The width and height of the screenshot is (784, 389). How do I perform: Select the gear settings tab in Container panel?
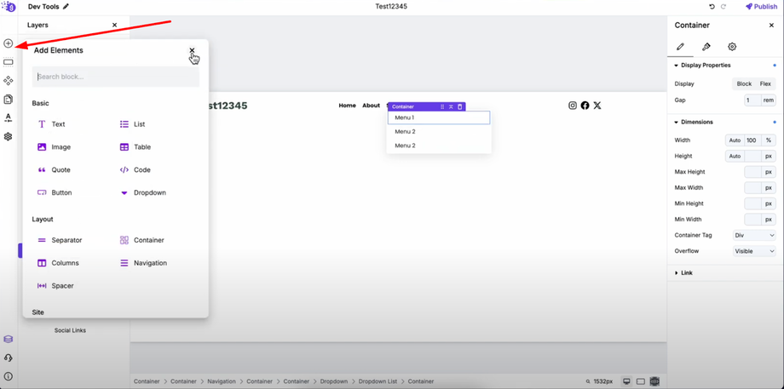click(732, 47)
